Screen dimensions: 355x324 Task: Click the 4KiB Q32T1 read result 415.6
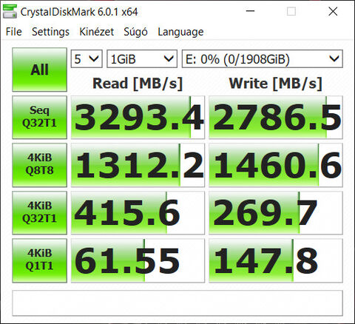pyautogui.click(x=138, y=212)
